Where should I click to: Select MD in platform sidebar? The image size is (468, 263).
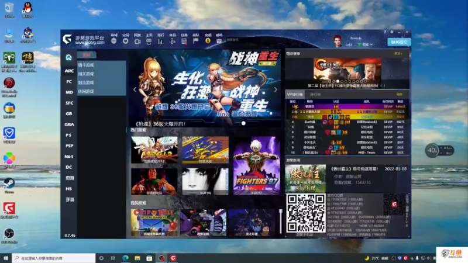tap(69, 92)
